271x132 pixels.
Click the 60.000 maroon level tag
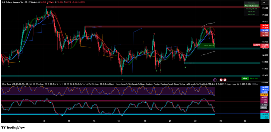264,97
